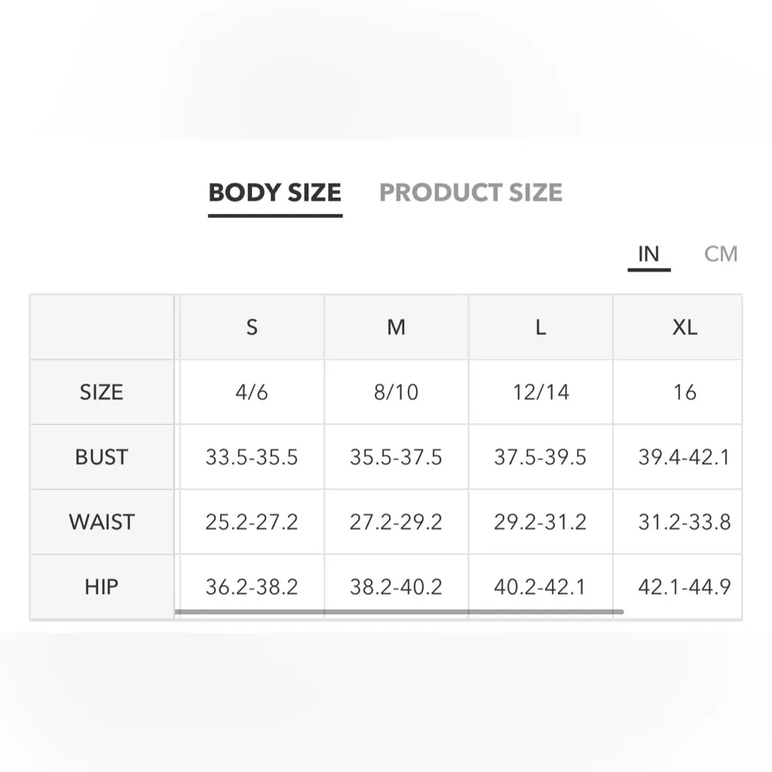
Task: Open the PRODUCT SIZE tab
Action: tap(471, 192)
